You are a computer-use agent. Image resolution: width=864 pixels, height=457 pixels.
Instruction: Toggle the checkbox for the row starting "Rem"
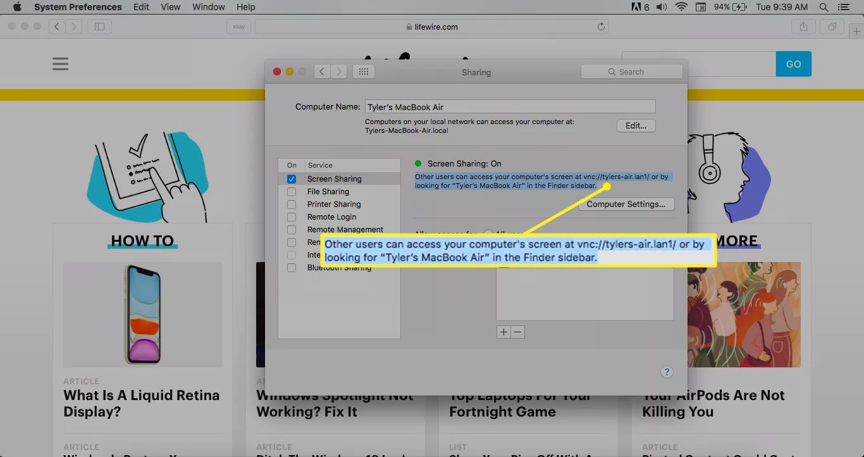292,242
